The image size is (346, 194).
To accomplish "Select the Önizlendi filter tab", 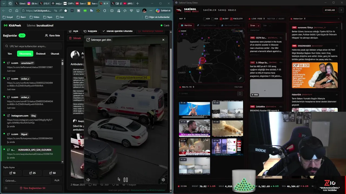I will [x=41, y=54].
